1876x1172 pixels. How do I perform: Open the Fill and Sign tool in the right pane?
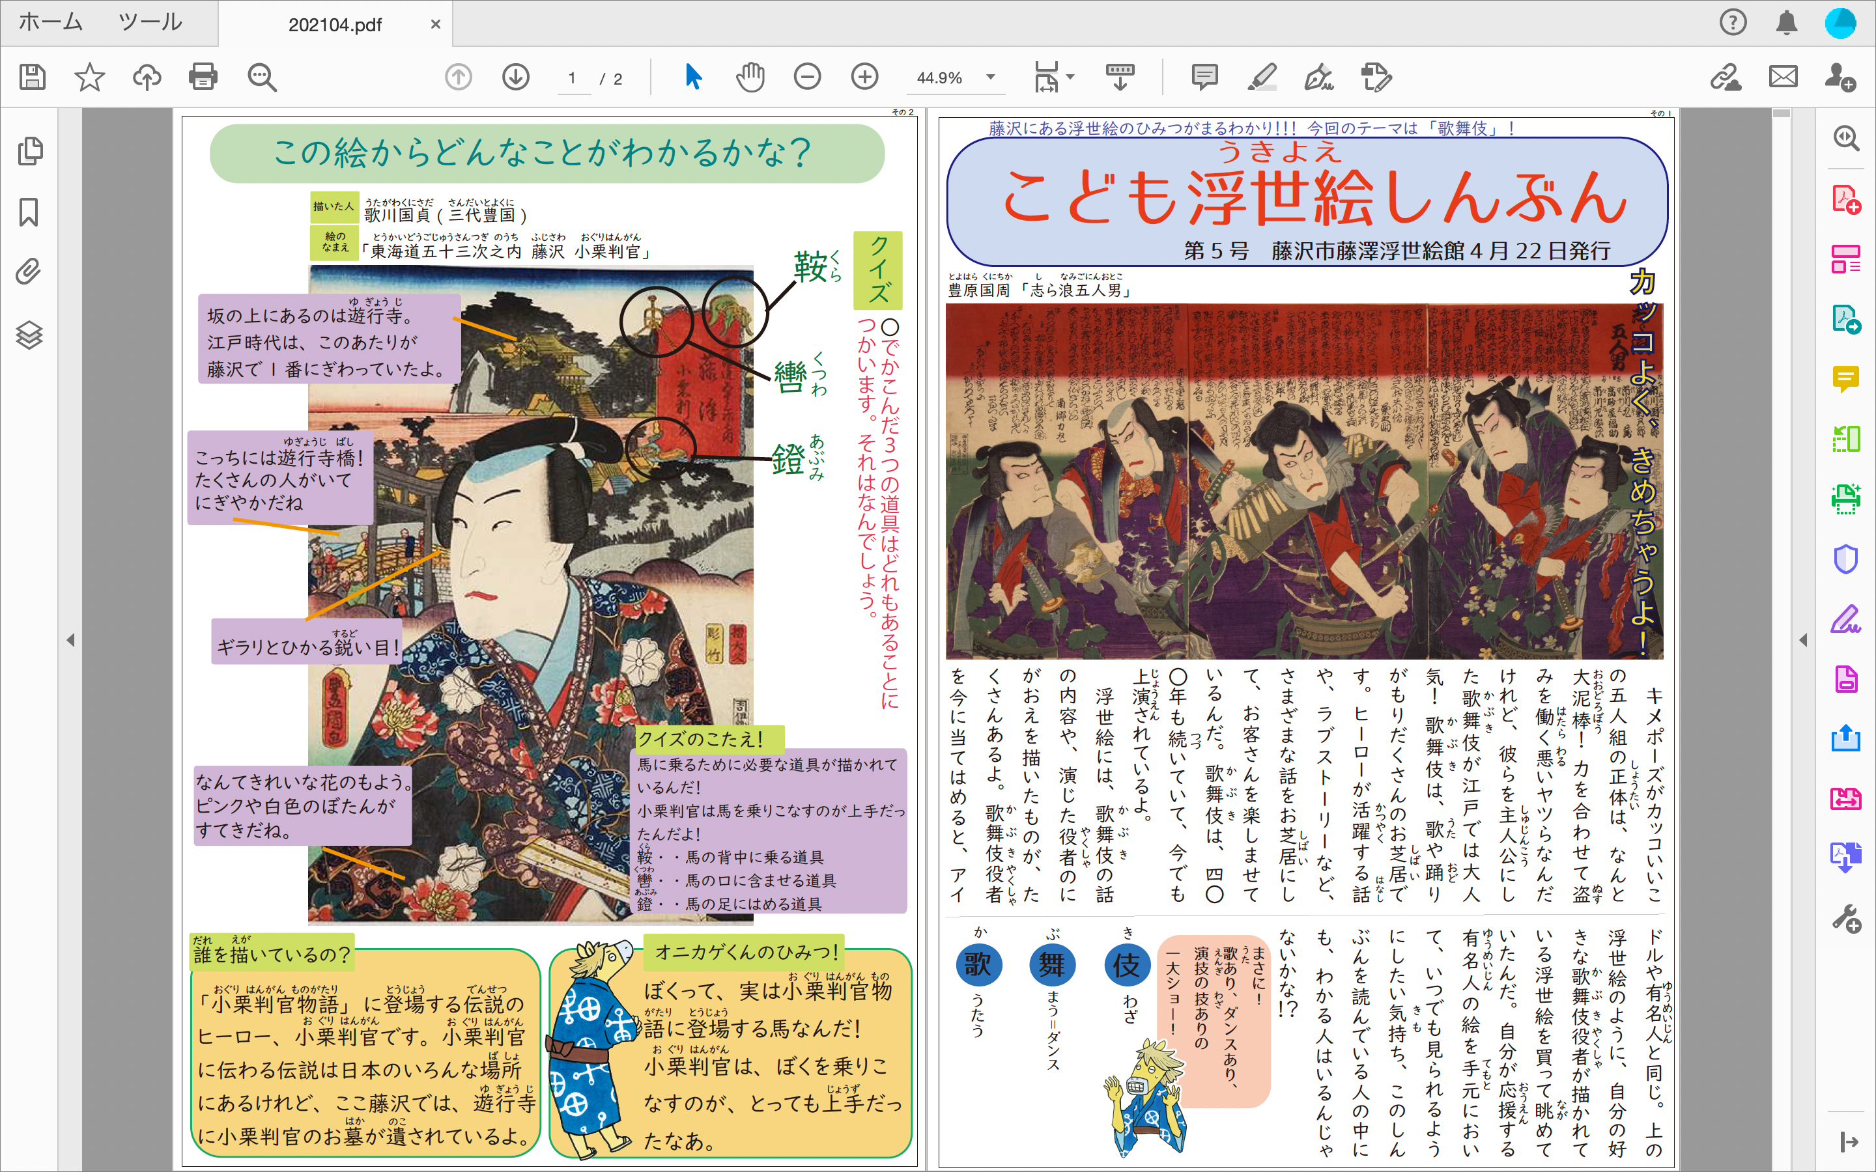click(x=1846, y=619)
